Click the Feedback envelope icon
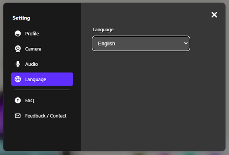The image size is (229, 155). 18,116
